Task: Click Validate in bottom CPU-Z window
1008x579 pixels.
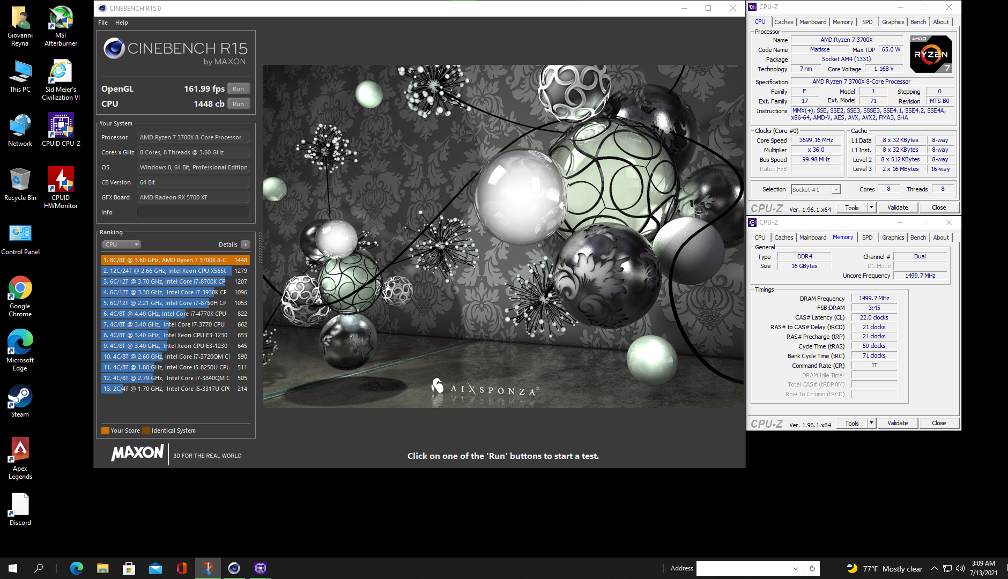Action: pyautogui.click(x=898, y=423)
